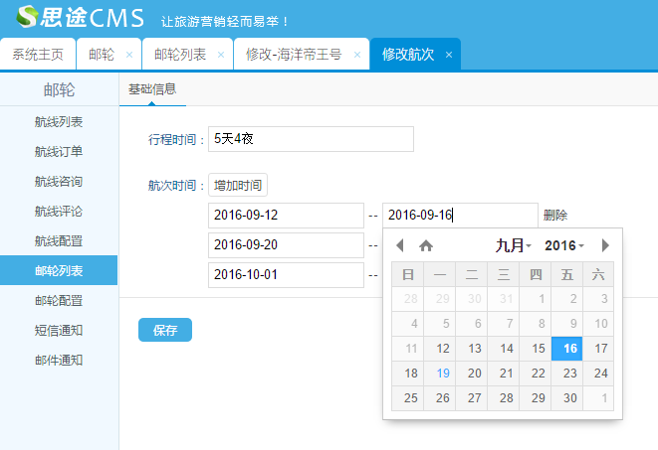658x450 pixels.
Task: Select the 基础信息 tab
Action: 152,88
